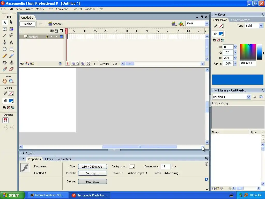Click the Timeline toggle button
This screenshot has width=265, height=199.
27,24
